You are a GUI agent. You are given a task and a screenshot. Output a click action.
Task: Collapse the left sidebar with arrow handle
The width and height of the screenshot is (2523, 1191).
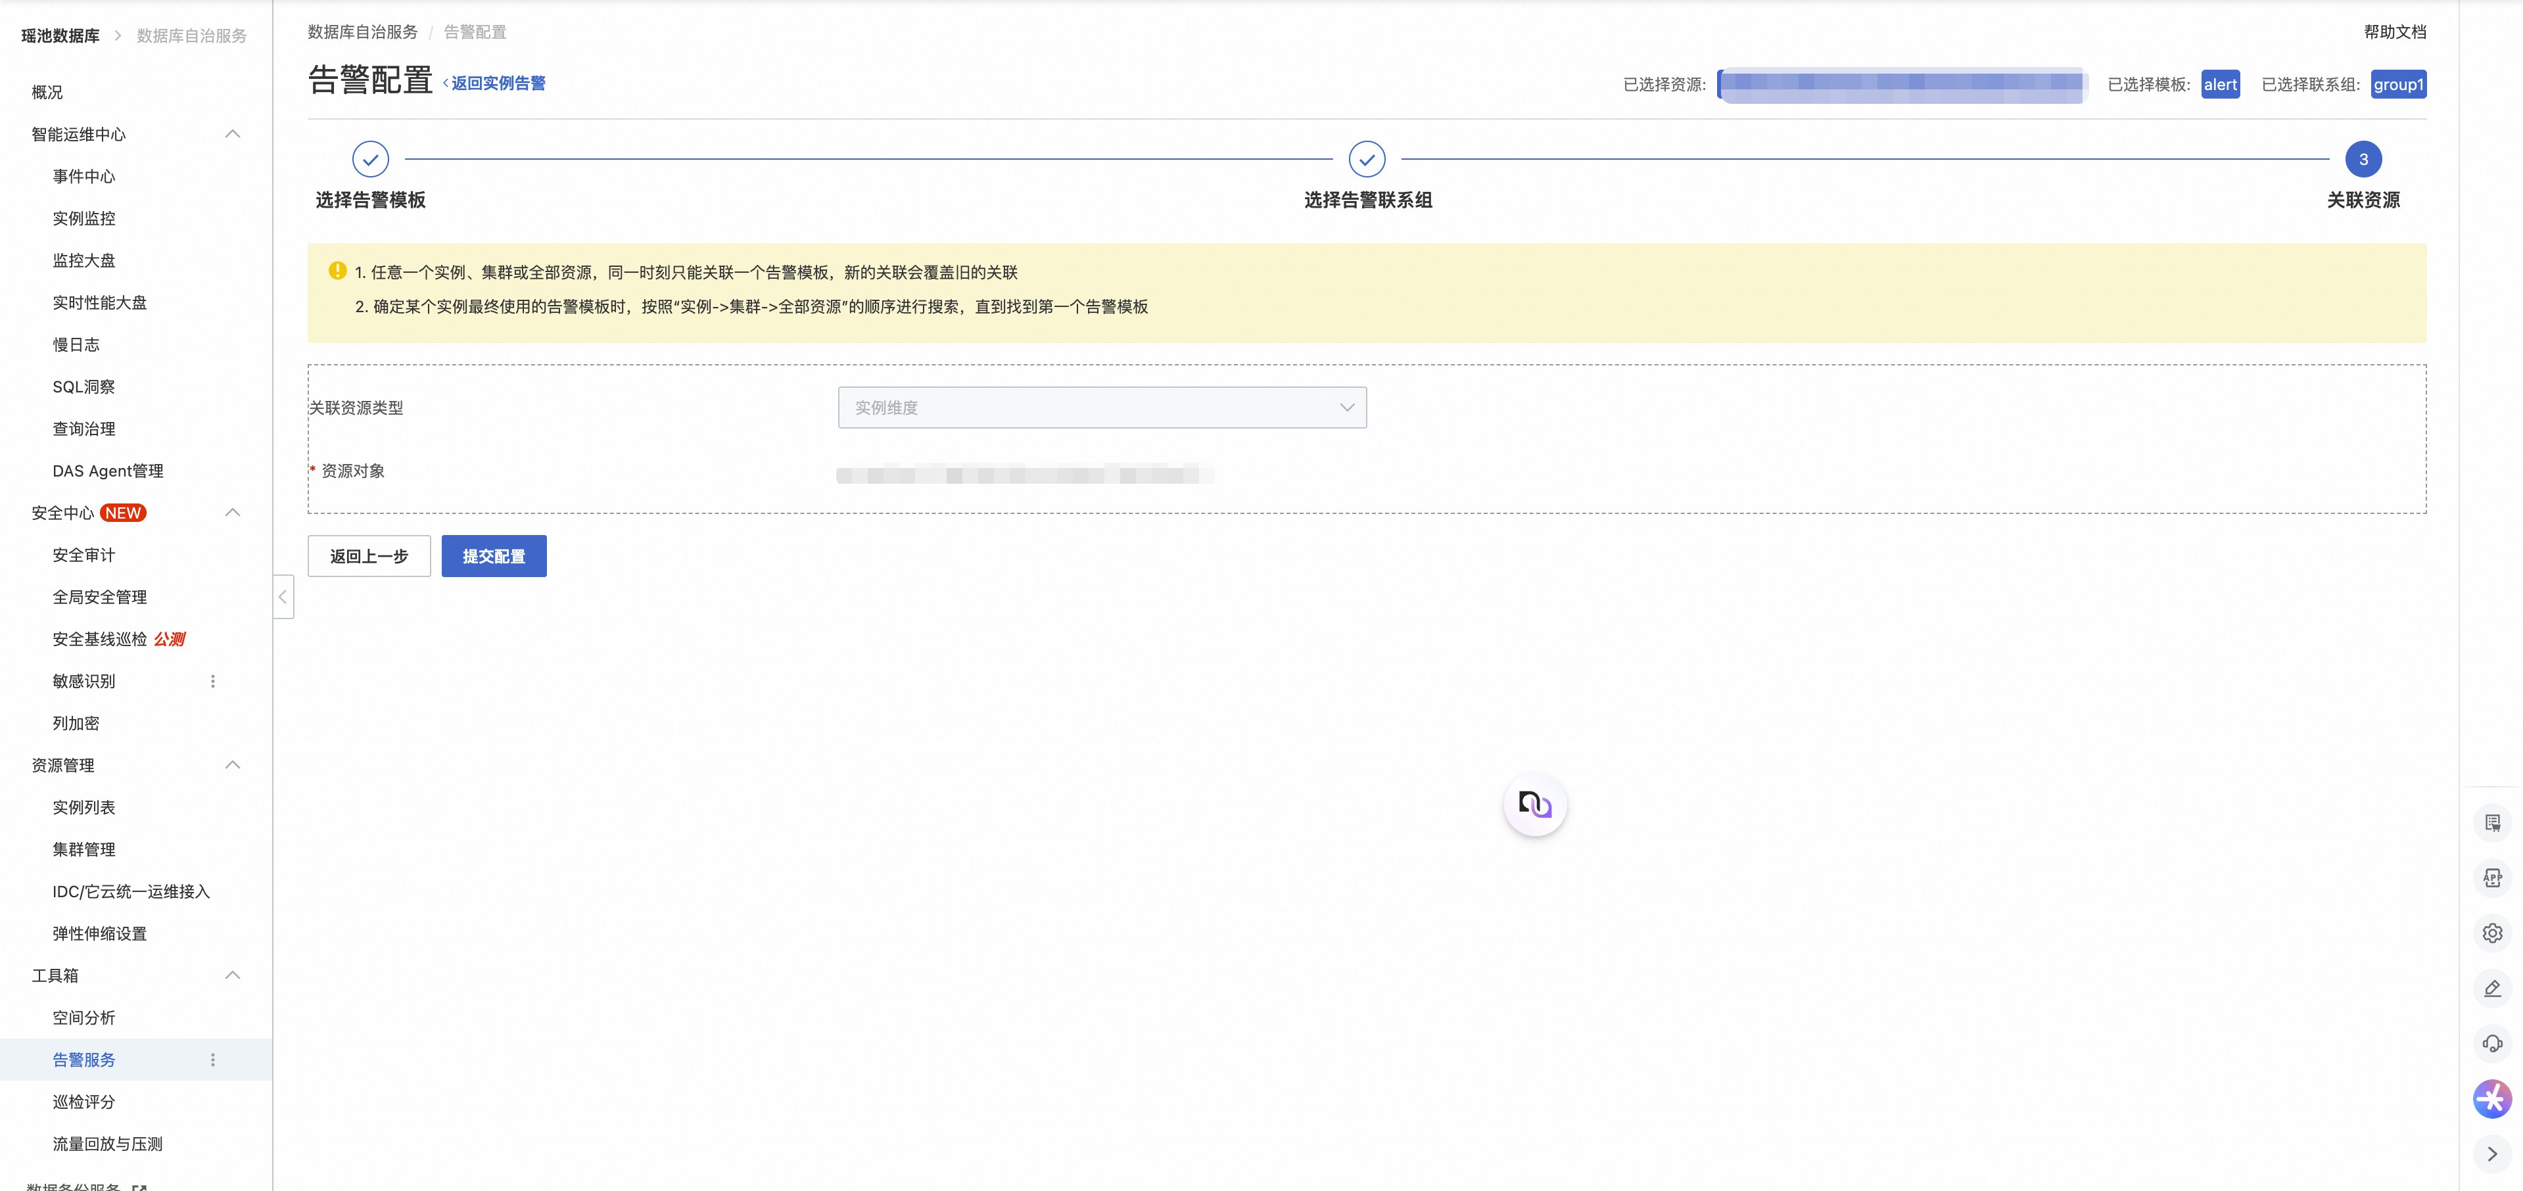[283, 596]
